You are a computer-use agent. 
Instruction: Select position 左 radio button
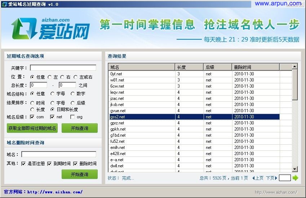pos(50,77)
